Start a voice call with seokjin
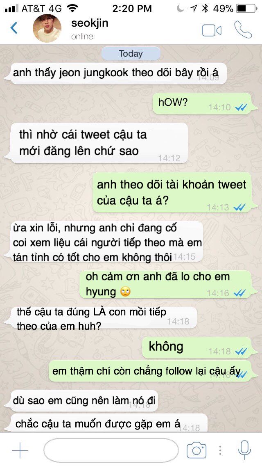 point(243,30)
